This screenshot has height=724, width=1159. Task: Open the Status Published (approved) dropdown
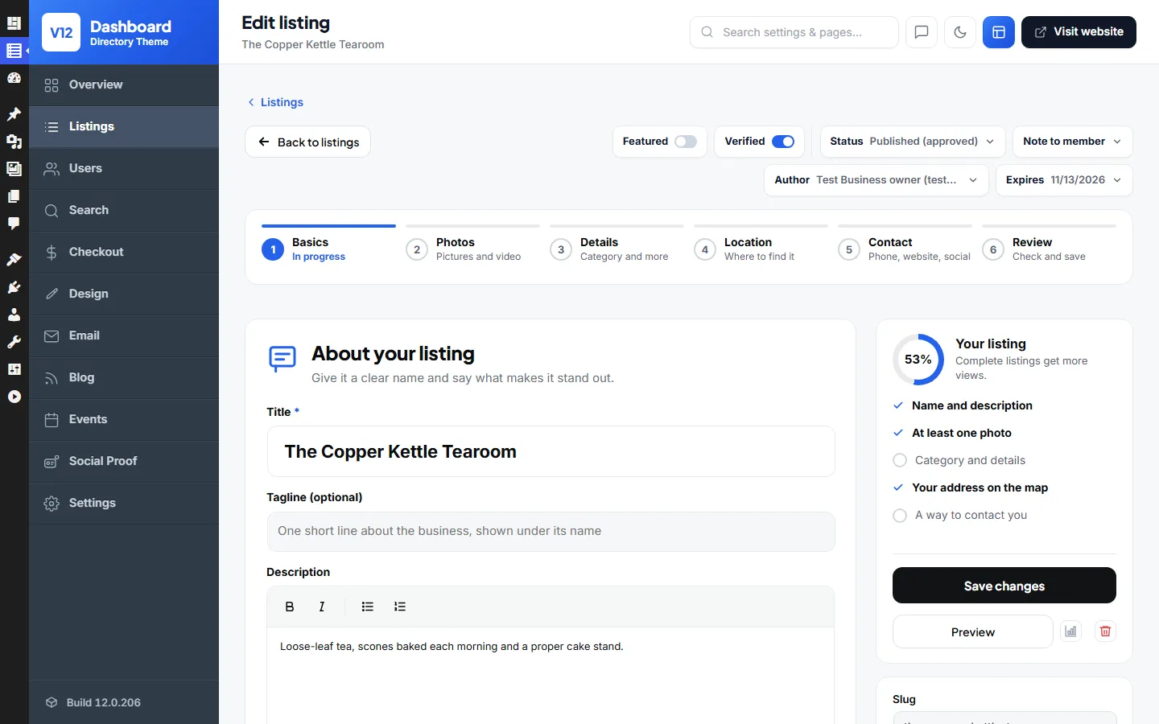tap(913, 142)
